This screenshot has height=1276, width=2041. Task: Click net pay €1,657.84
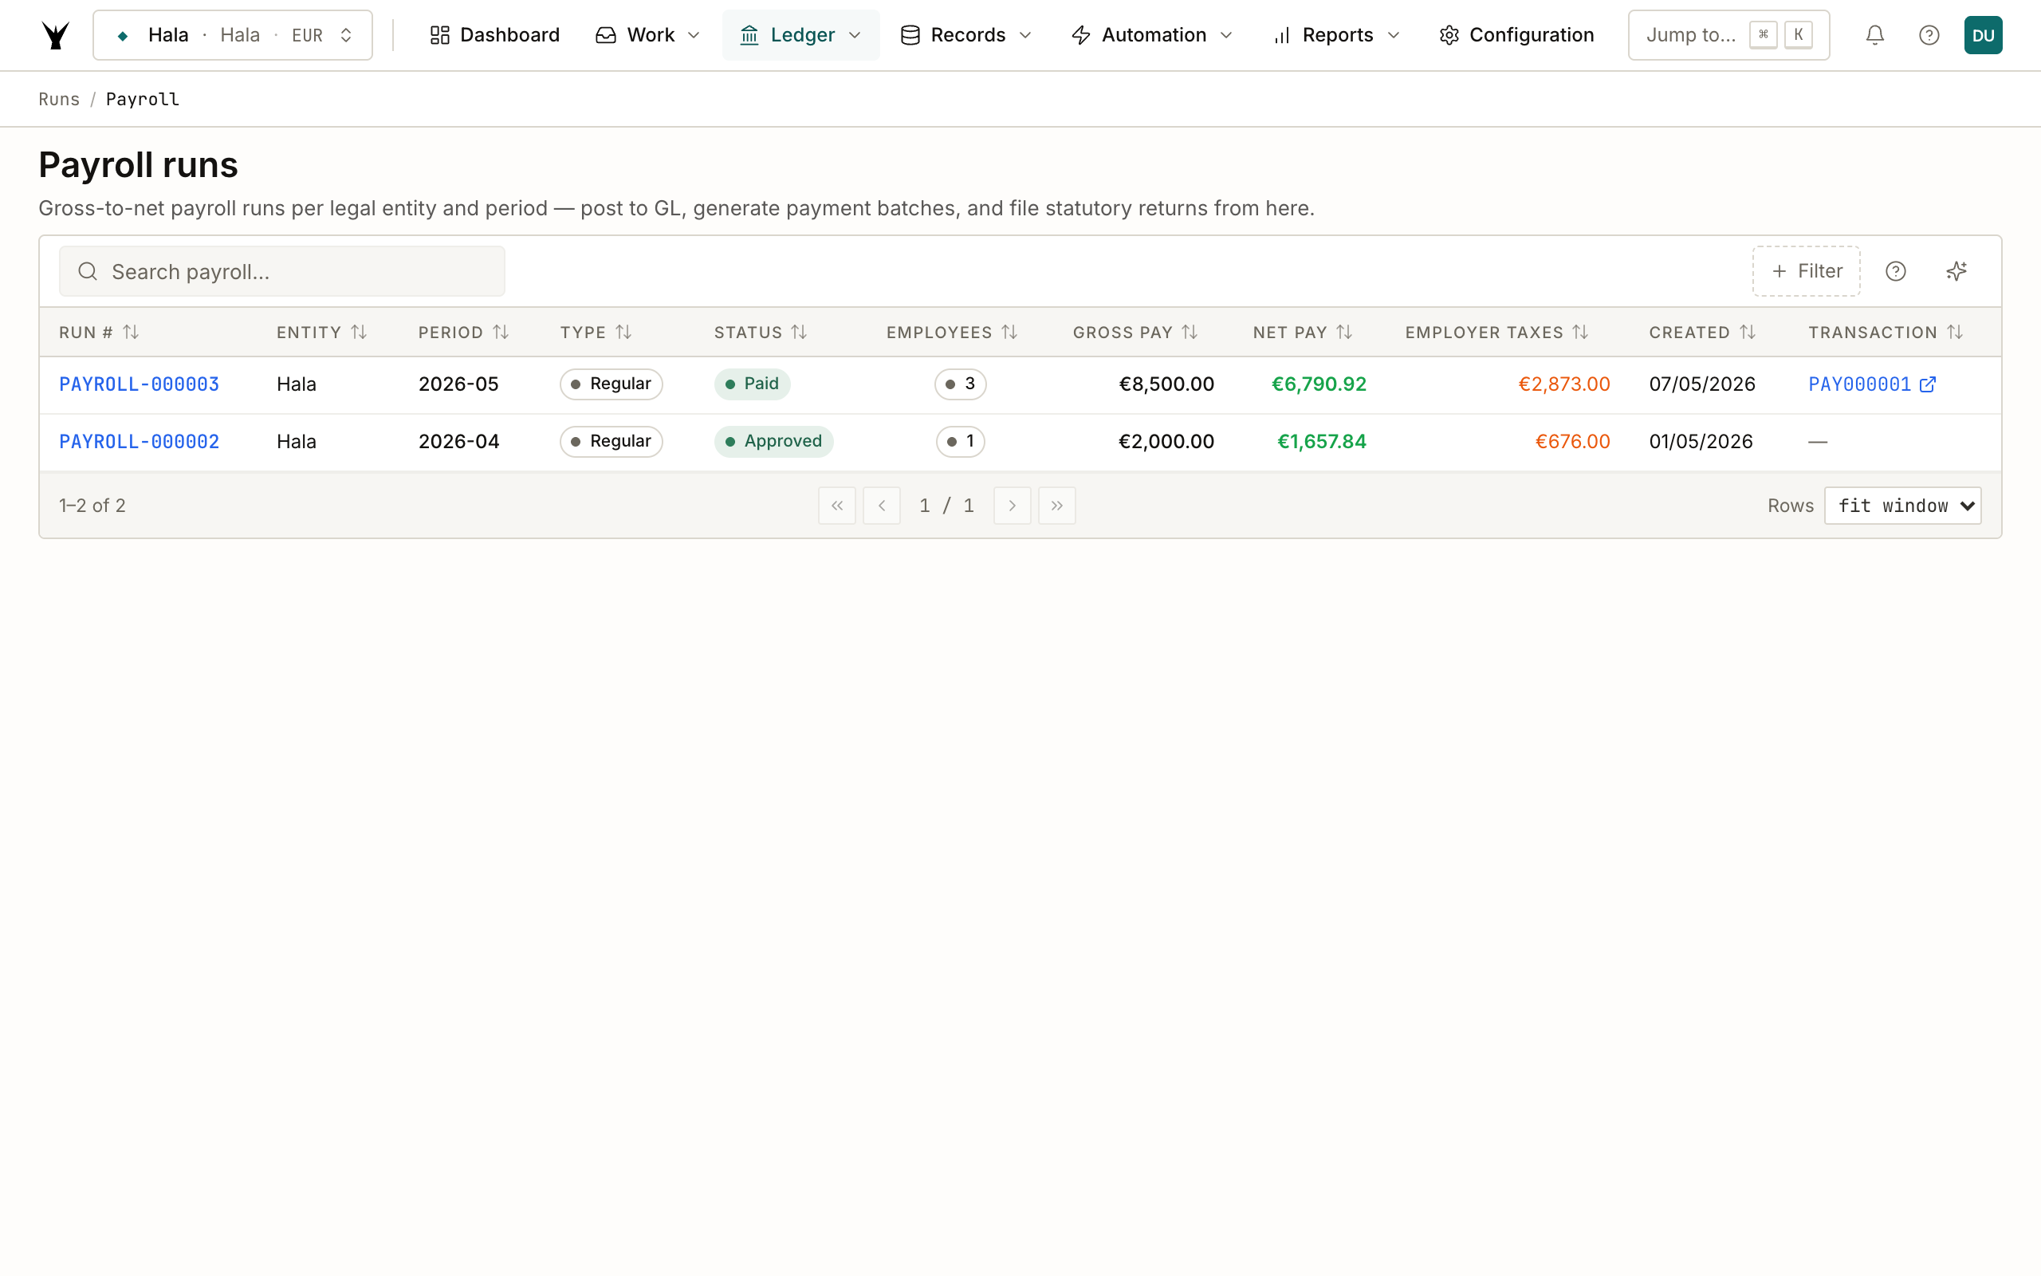click(x=1322, y=441)
